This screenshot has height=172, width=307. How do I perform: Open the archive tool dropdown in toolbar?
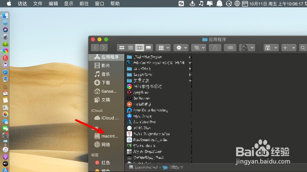[271, 48]
